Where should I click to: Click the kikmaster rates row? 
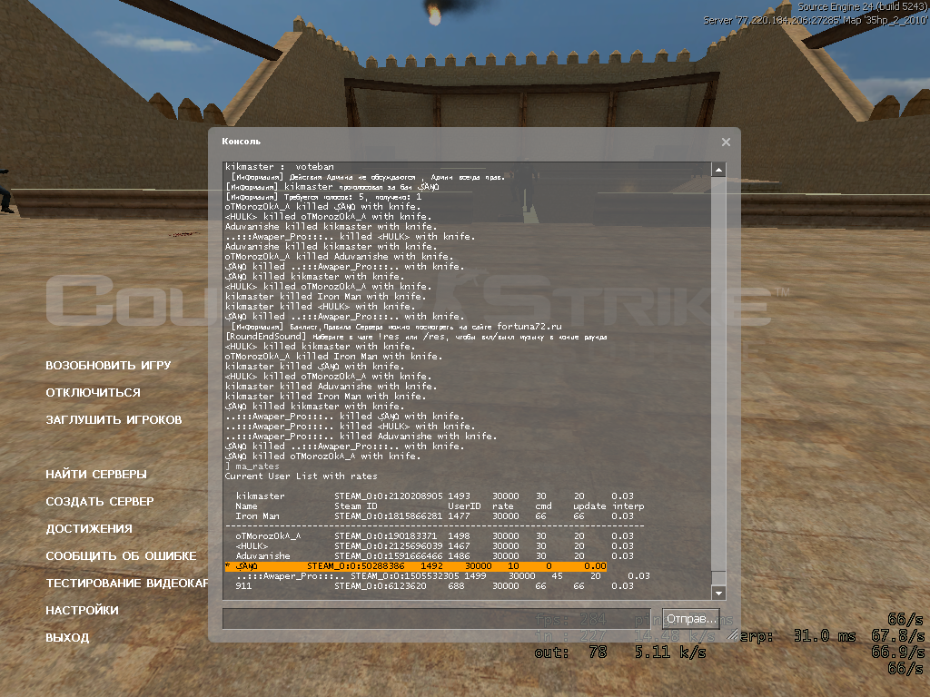pos(435,496)
